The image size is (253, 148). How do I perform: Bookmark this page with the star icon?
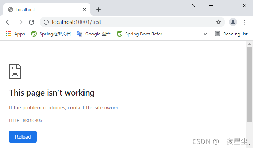tap(219, 22)
